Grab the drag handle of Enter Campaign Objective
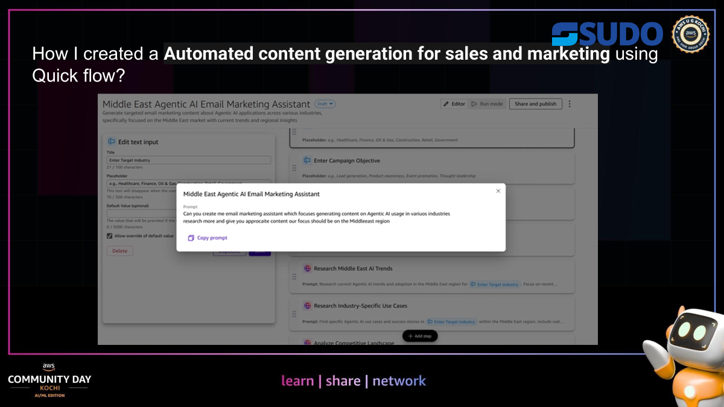The image size is (724, 407). click(294, 168)
